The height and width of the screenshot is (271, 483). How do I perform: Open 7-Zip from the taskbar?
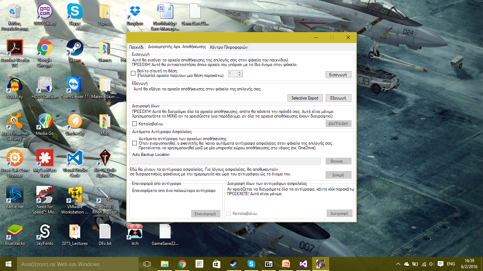coord(269,264)
